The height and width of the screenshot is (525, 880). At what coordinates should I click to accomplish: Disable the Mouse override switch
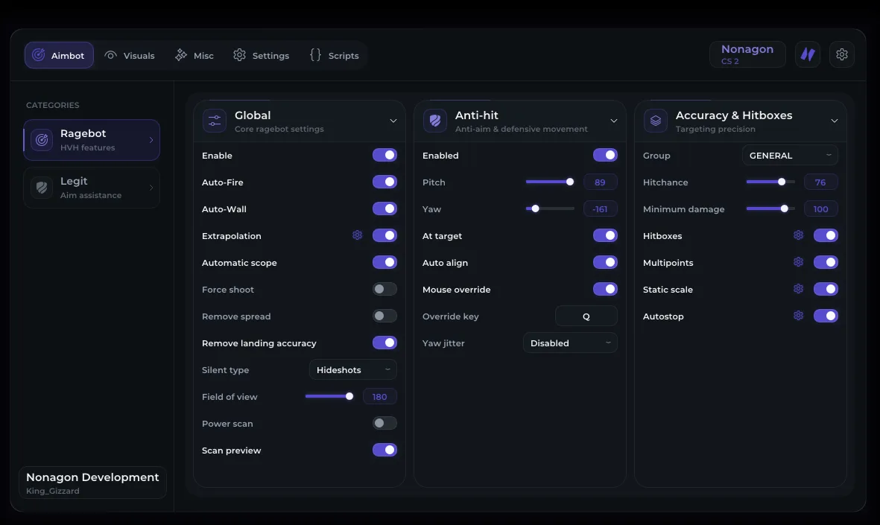pos(605,289)
